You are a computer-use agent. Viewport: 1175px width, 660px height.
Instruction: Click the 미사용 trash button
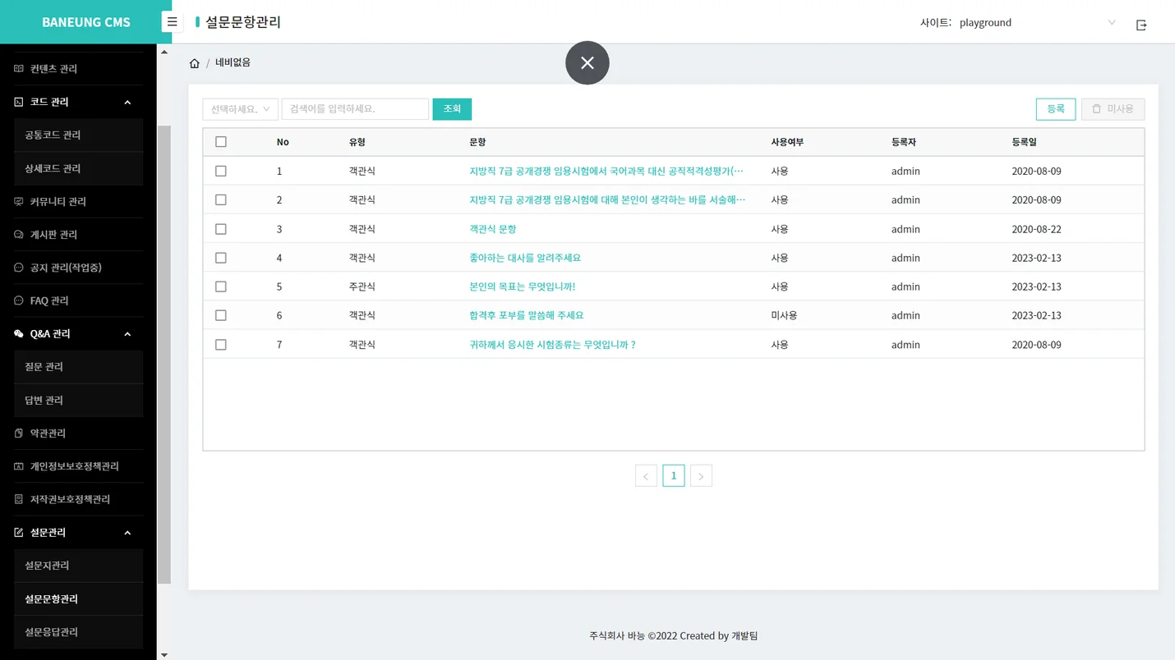tap(1113, 109)
